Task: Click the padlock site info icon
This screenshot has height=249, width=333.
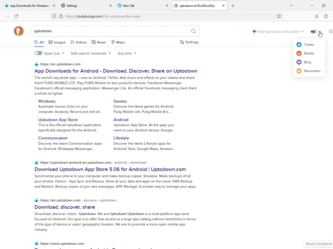Action: coord(61,16)
